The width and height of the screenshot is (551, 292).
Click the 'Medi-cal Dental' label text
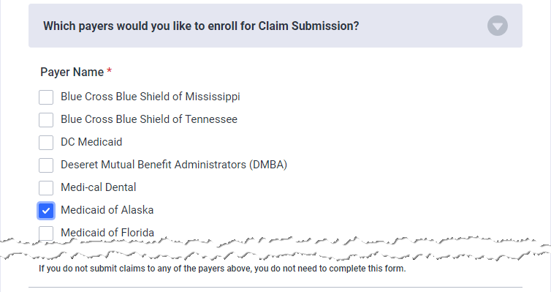(99, 187)
